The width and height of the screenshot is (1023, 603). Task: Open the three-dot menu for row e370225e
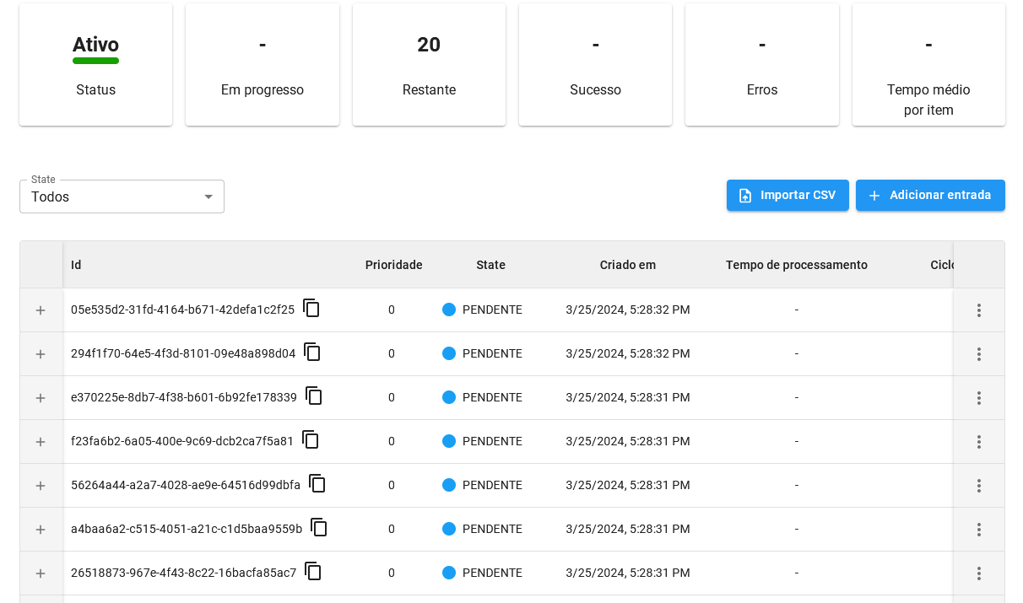[978, 398]
